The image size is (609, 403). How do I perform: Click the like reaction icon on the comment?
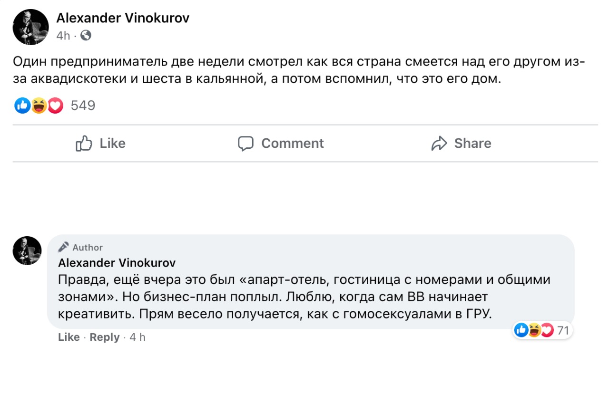pos(521,330)
